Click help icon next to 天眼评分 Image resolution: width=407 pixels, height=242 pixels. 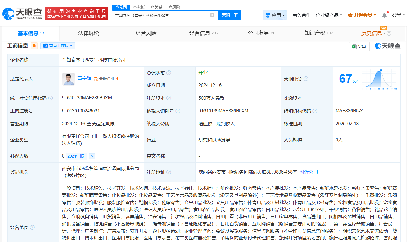[x=306, y=79]
